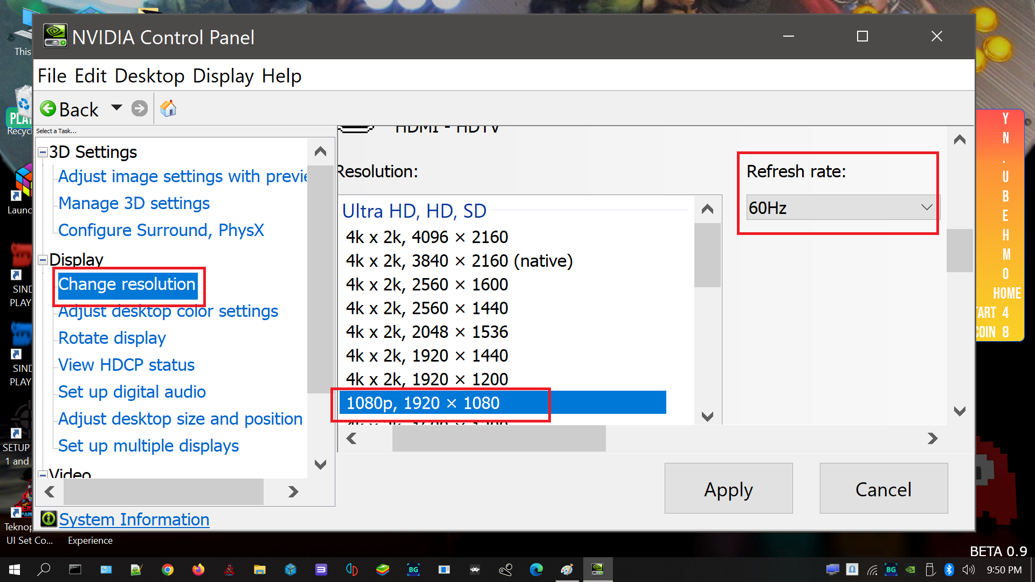This screenshot has width=1035, height=582.
Task: Open the System Information link
Action: click(x=134, y=519)
